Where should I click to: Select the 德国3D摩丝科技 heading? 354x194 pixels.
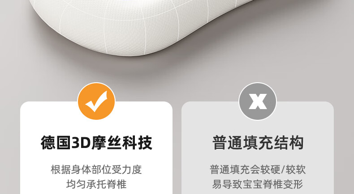tap(96, 143)
